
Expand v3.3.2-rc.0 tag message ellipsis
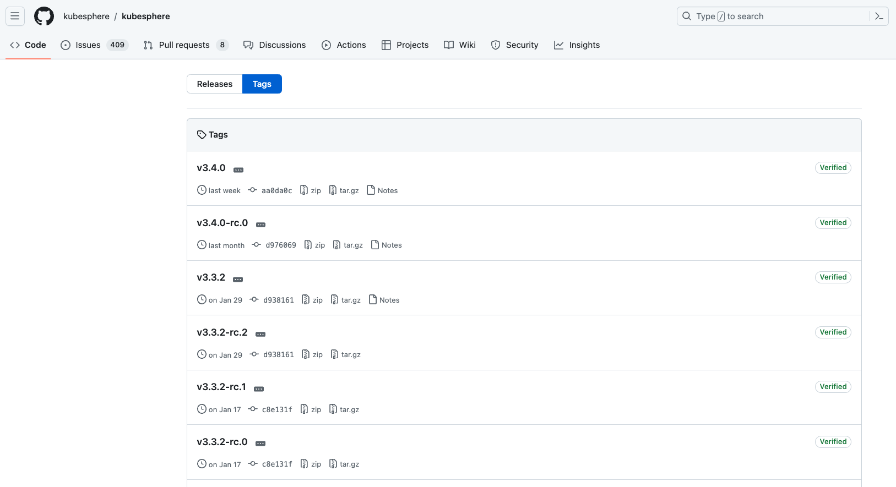click(260, 443)
